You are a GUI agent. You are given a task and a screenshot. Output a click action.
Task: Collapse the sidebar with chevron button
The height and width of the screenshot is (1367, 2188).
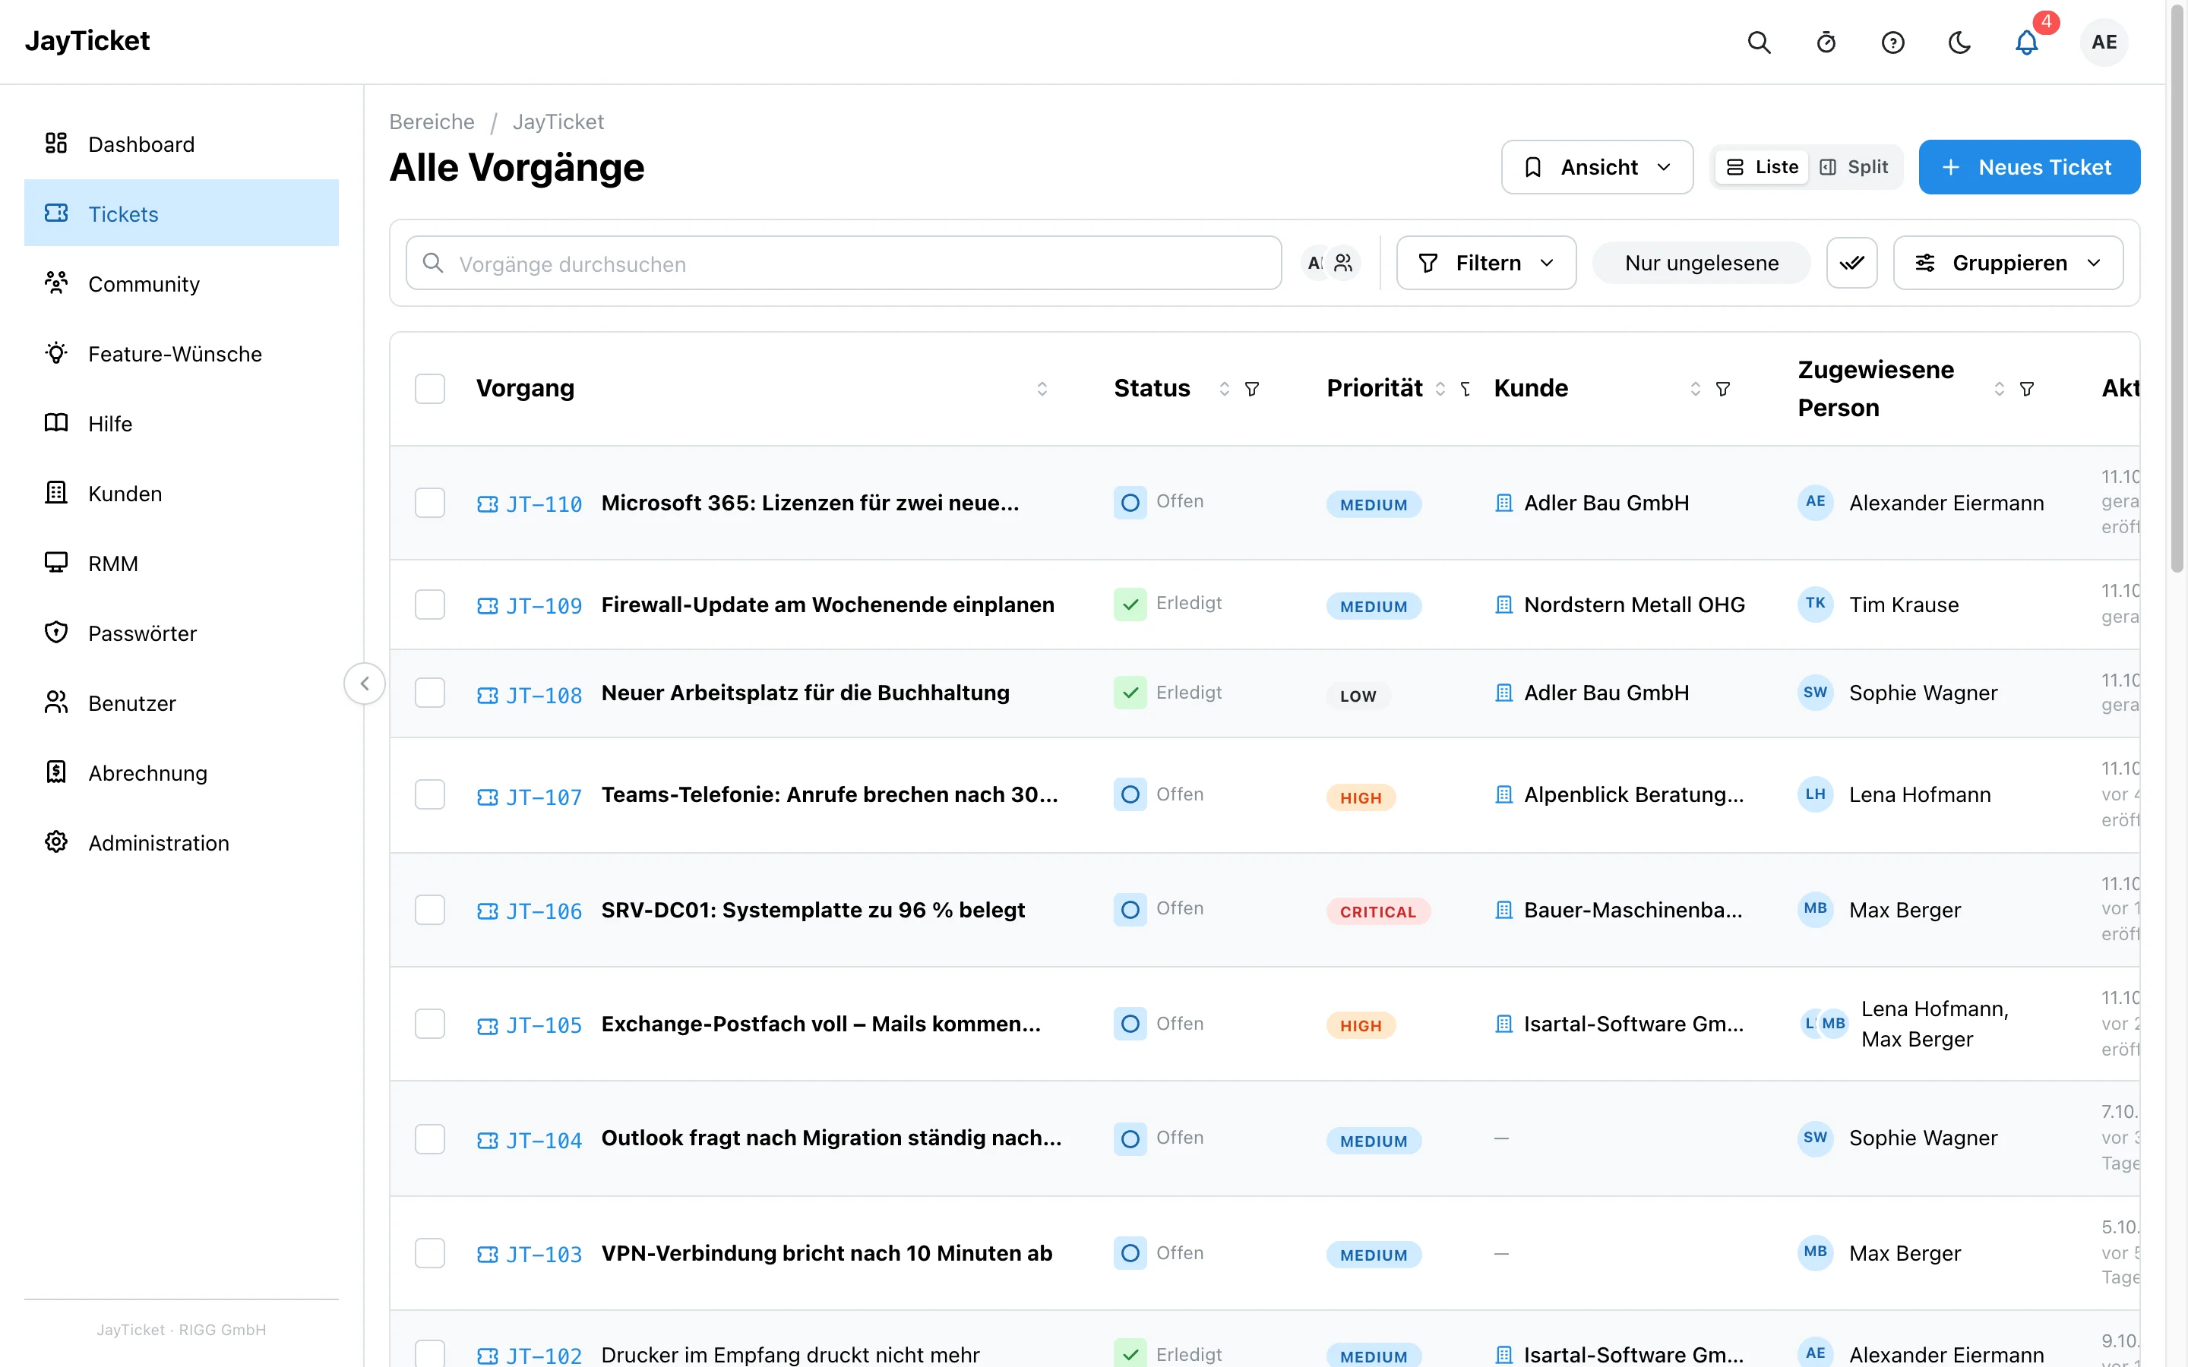365,683
